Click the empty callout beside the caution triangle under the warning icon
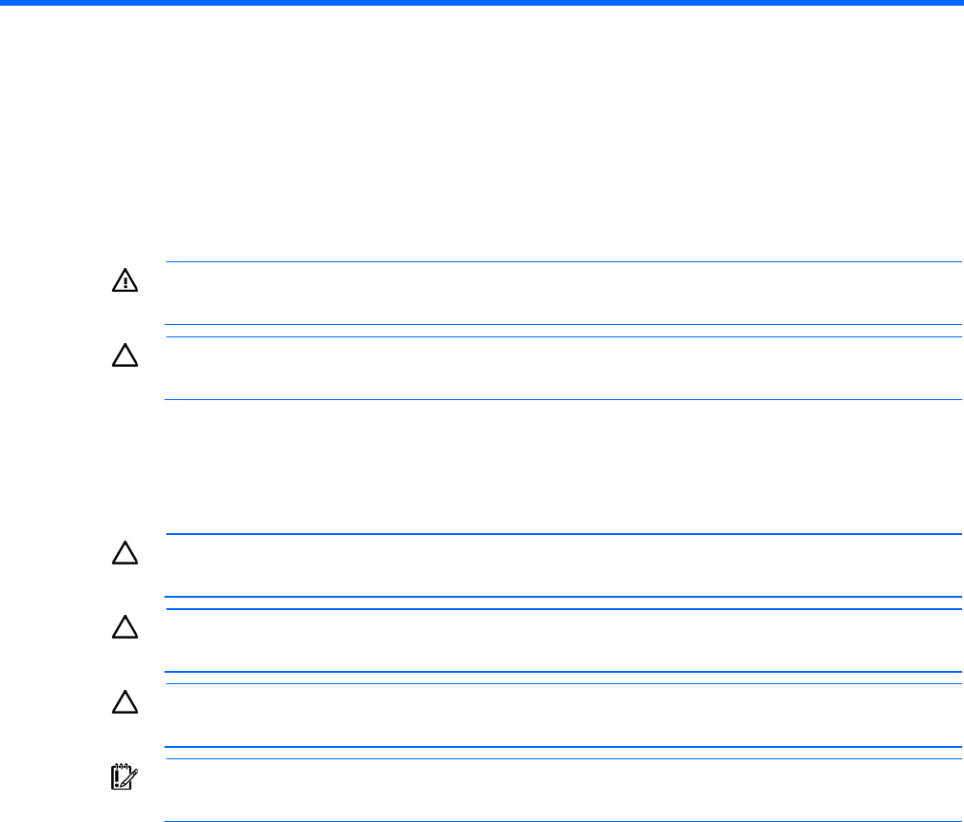 tap(564, 368)
